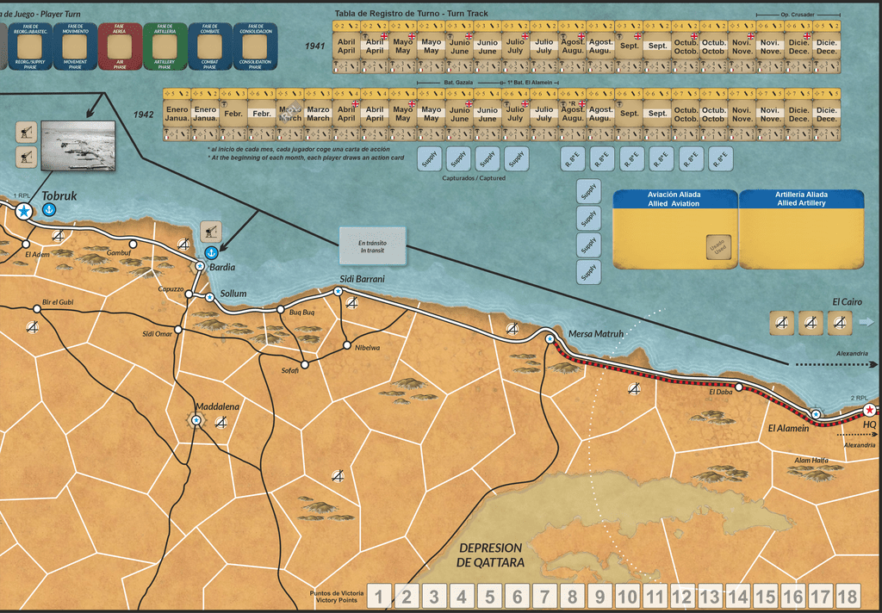The width and height of the screenshot is (882, 613).
Task: Click 1941 Novi./Nove. cell with British flag
Action: [742, 47]
